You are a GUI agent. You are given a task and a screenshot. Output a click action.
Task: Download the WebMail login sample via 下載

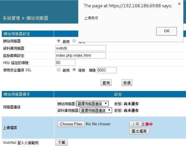pos(62,143)
